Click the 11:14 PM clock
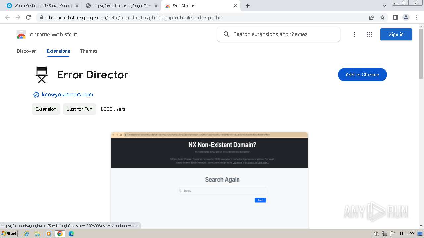 point(407,234)
